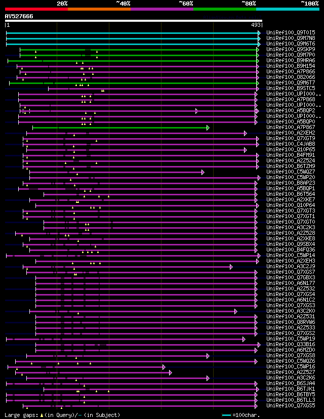Viewport: 324px width, 419px height.
Task: Click hit label UniRef100_B6TZH9
Action: [x=291, y=166]
